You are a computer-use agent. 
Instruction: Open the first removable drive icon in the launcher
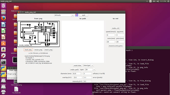(3, 81)
